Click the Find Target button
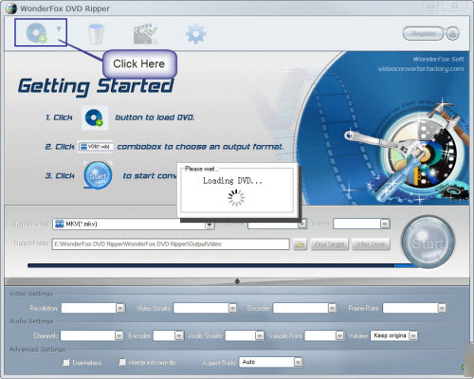Image resolution: width=474 pixels, height=379 pixels. [330, 244]
